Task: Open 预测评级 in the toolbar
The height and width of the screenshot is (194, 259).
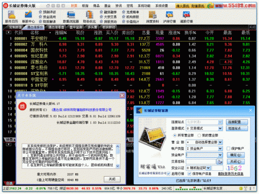Action: coord(48,12)
